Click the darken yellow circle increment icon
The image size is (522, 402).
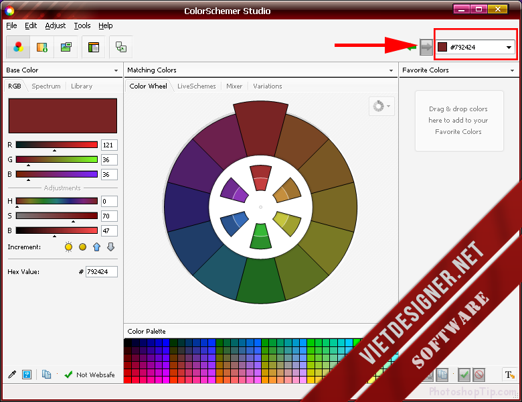(82, 247)
